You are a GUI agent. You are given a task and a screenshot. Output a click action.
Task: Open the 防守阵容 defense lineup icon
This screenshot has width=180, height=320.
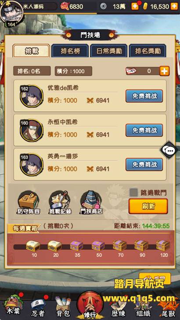coord(29,202)
